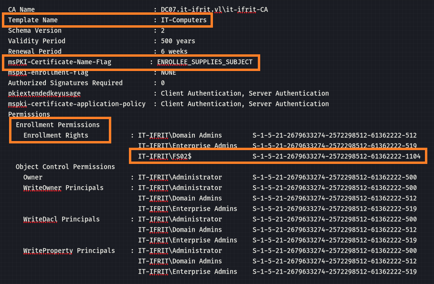Image resolution: width=434 pixels, height=284 pixels.
Task: Click the Enrollment Rights label
Action: [56, 135]
